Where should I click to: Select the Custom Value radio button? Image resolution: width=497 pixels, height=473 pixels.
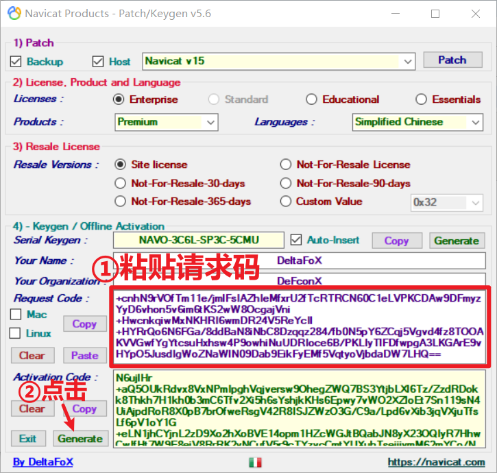(x=286, y=202)
